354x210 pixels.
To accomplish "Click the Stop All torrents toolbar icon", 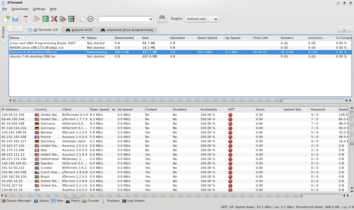I will coord(71,19).
